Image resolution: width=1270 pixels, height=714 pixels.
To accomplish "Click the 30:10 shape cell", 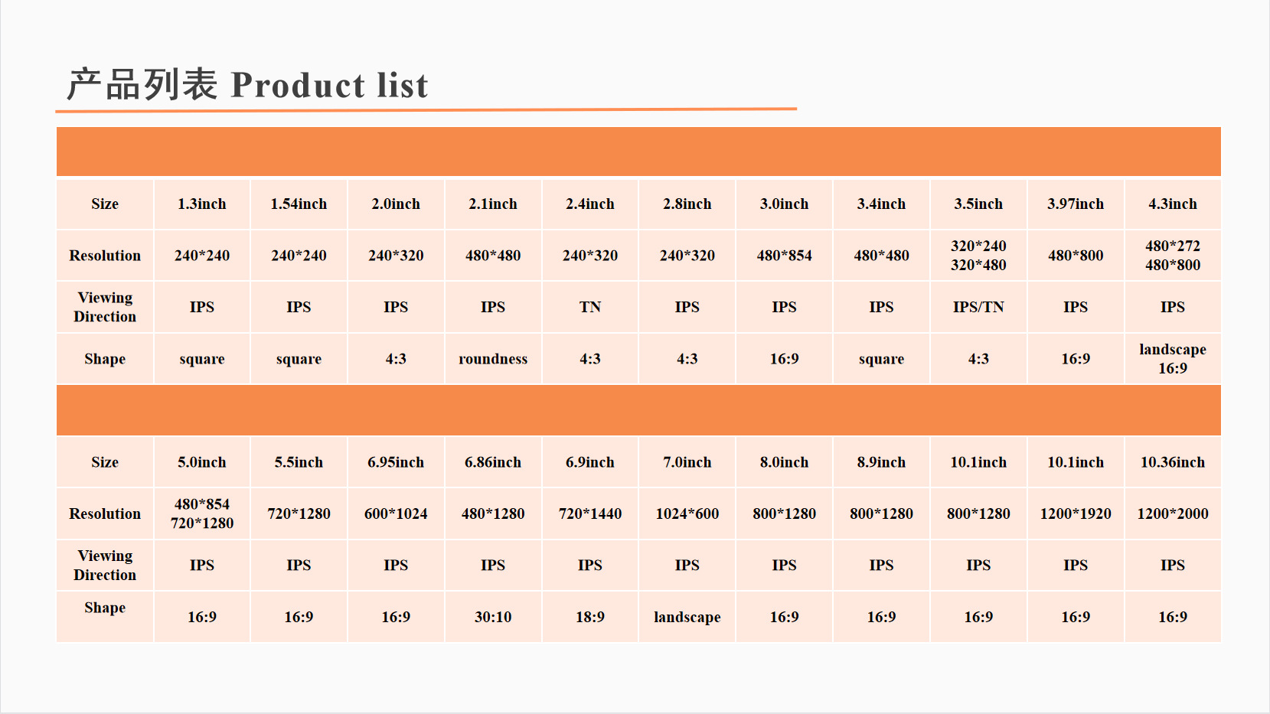I will point(493,617).
